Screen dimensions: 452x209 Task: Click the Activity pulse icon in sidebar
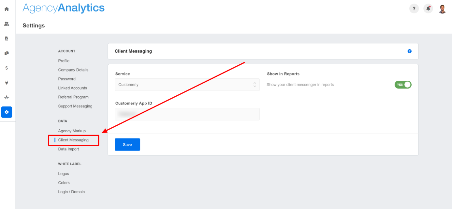coord(7,97)
